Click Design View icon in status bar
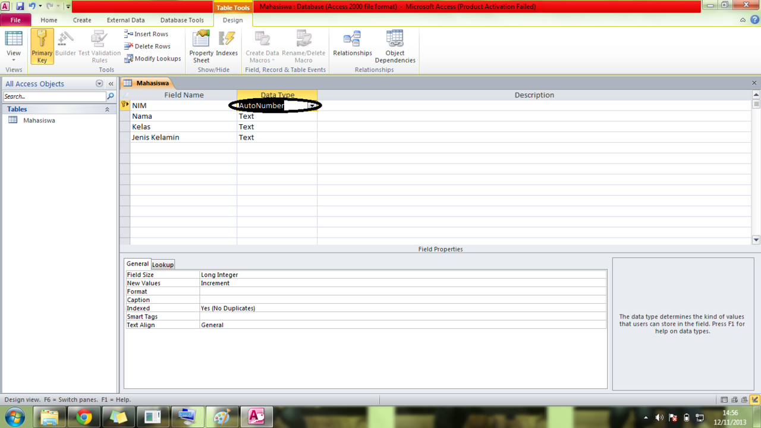 pyautogui.click(x=754, y=400)
